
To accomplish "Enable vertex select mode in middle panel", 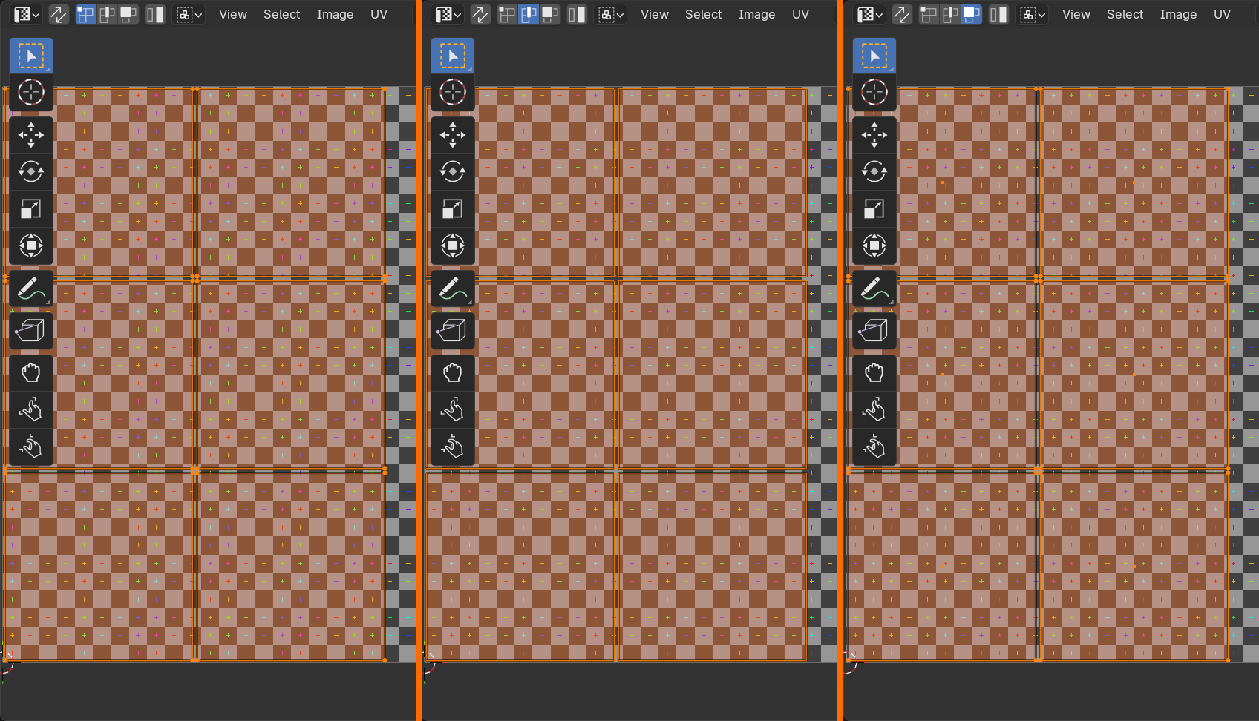I will coord(508,14).
